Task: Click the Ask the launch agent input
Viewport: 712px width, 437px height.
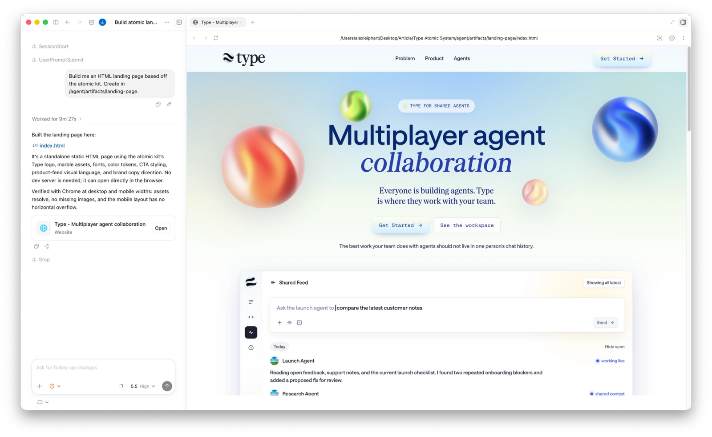Action: [x=447, y=308]
